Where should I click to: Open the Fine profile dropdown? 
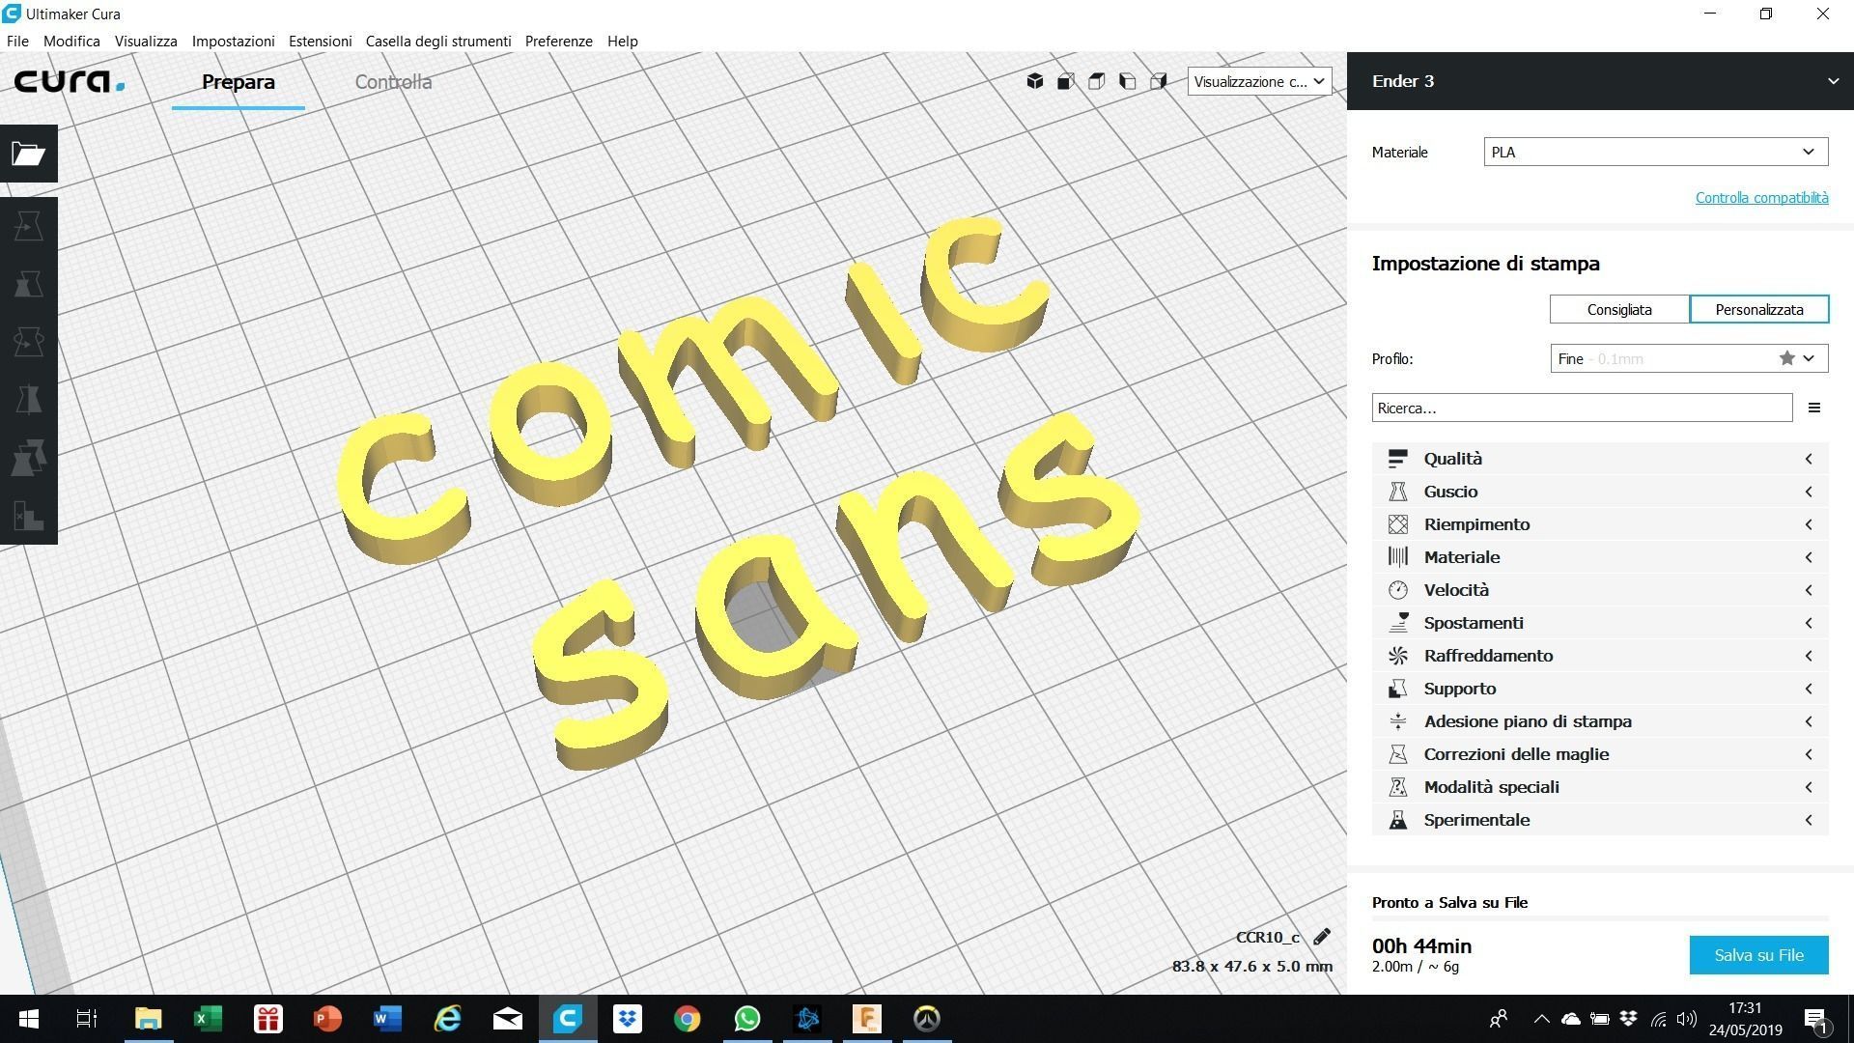(x=1689, y=358)
